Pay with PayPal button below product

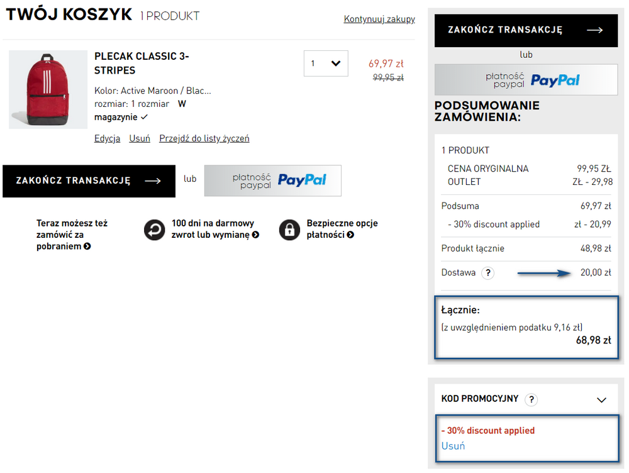tap(273, 181)
